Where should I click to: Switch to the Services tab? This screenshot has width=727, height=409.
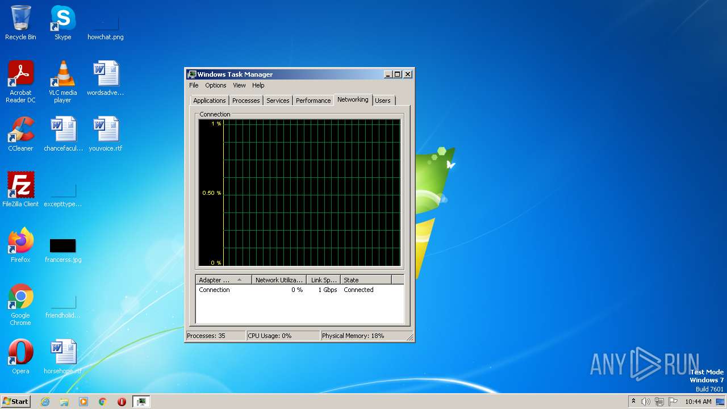[278, 101]
